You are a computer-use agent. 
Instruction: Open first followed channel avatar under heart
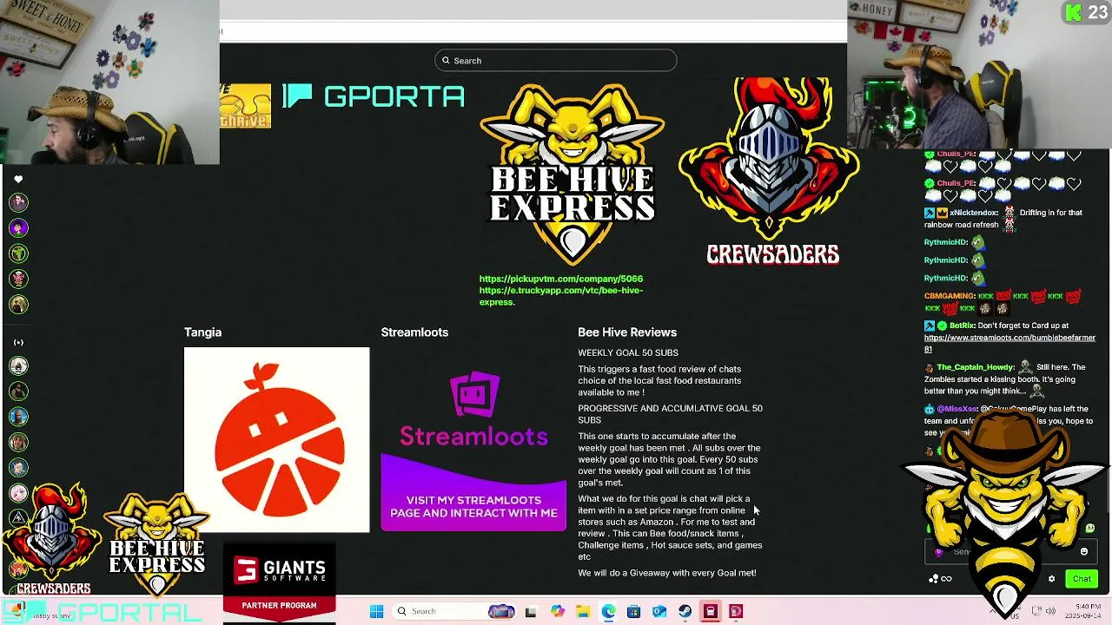pos(18,202)
